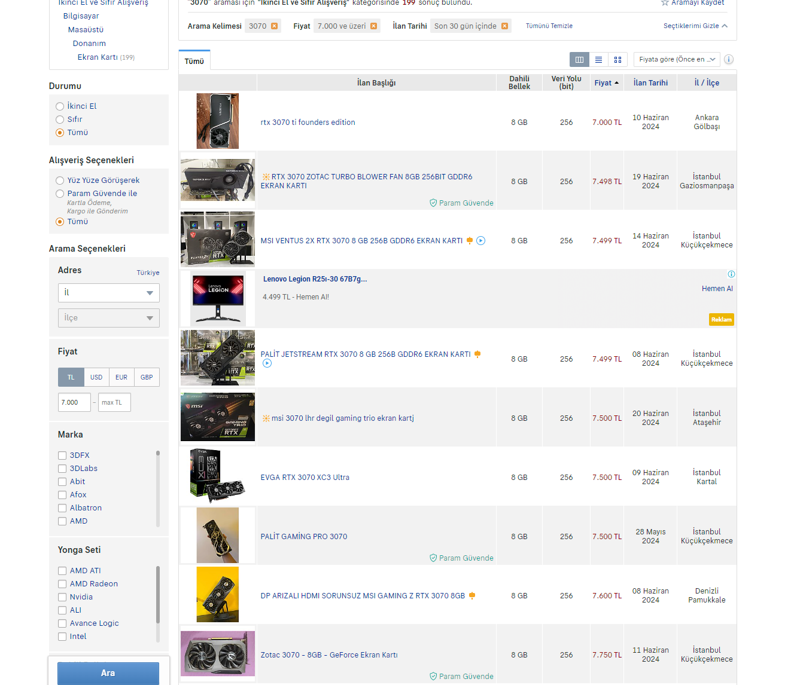
Task: Select TL currency tab
Action: click(x=71, y=377)
